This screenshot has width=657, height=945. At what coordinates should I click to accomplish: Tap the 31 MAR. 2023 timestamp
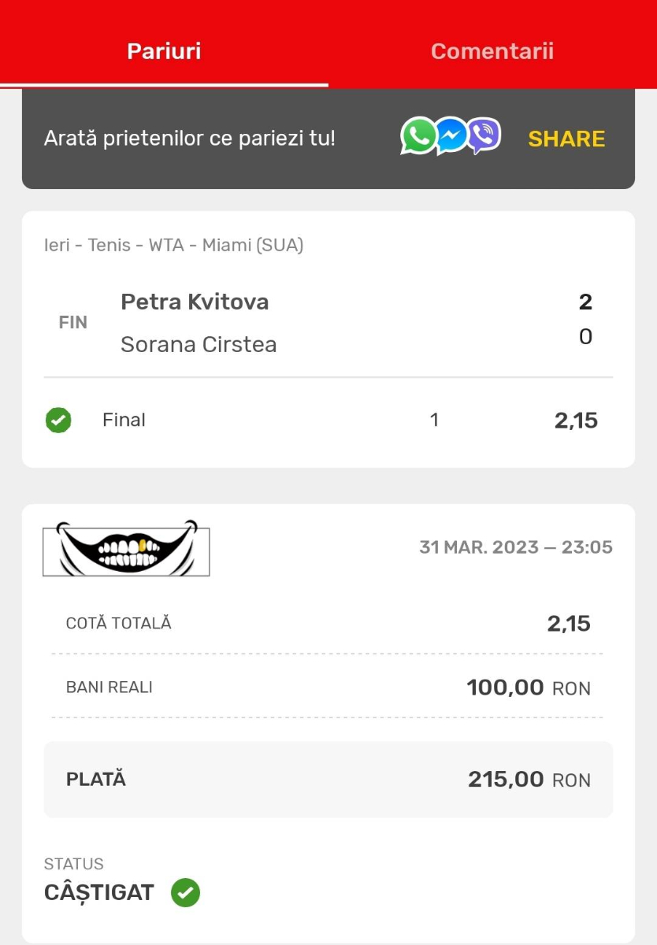(x=516, y=547)
